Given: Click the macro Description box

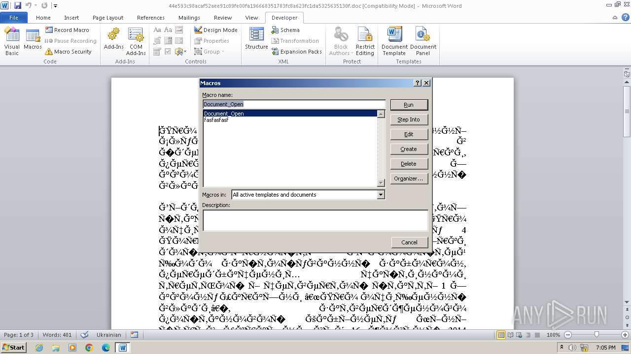Looking at the screenshot, I should [x=315, y=220].
